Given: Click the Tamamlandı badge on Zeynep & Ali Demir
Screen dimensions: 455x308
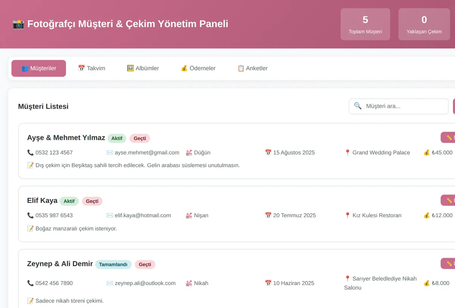Looking at the screenshot, I should coord(113,264).
